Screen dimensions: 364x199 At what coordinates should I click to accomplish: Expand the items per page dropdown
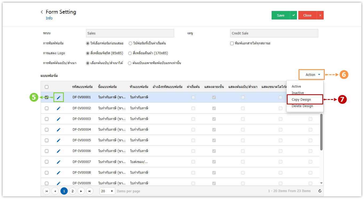point(108,191)
